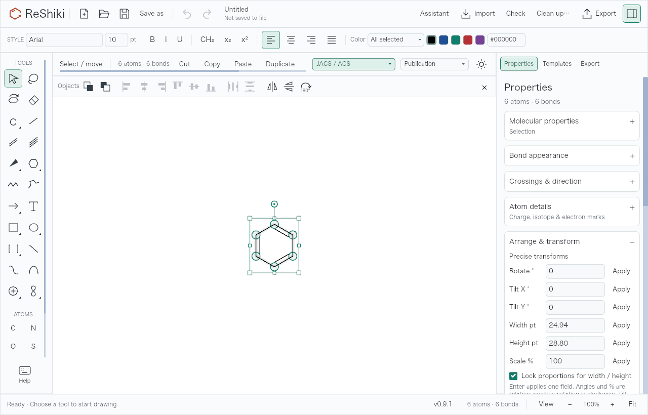The image size is (648, 415).
Task: Open the JACS / ACS style dropdown
Action: tap(354, 64)
